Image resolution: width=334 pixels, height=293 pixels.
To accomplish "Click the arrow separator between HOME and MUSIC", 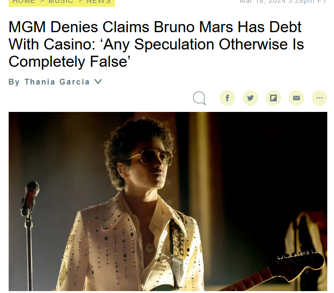I will [x=42, y=2].
